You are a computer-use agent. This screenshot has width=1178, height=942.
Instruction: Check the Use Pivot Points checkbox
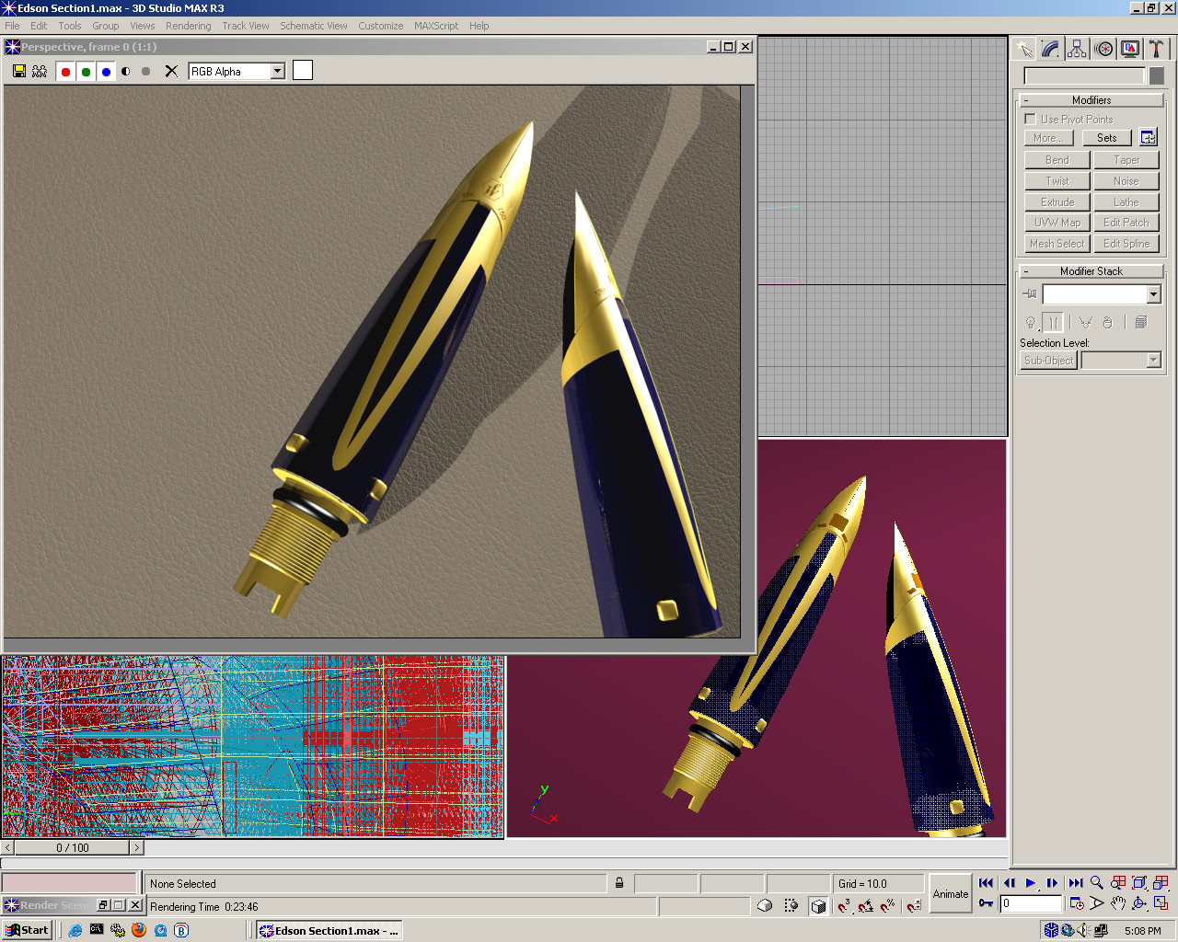(x=1030, y=119)
